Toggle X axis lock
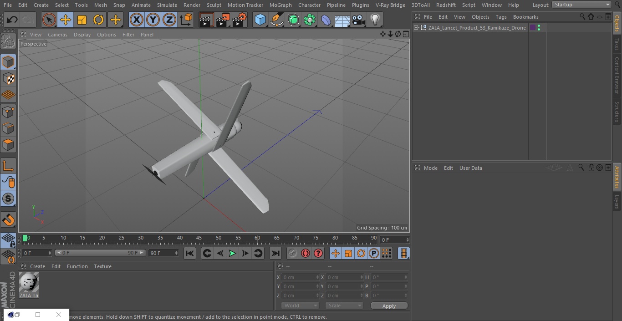Viewport: 622px width, 321px height. point(137,20)
